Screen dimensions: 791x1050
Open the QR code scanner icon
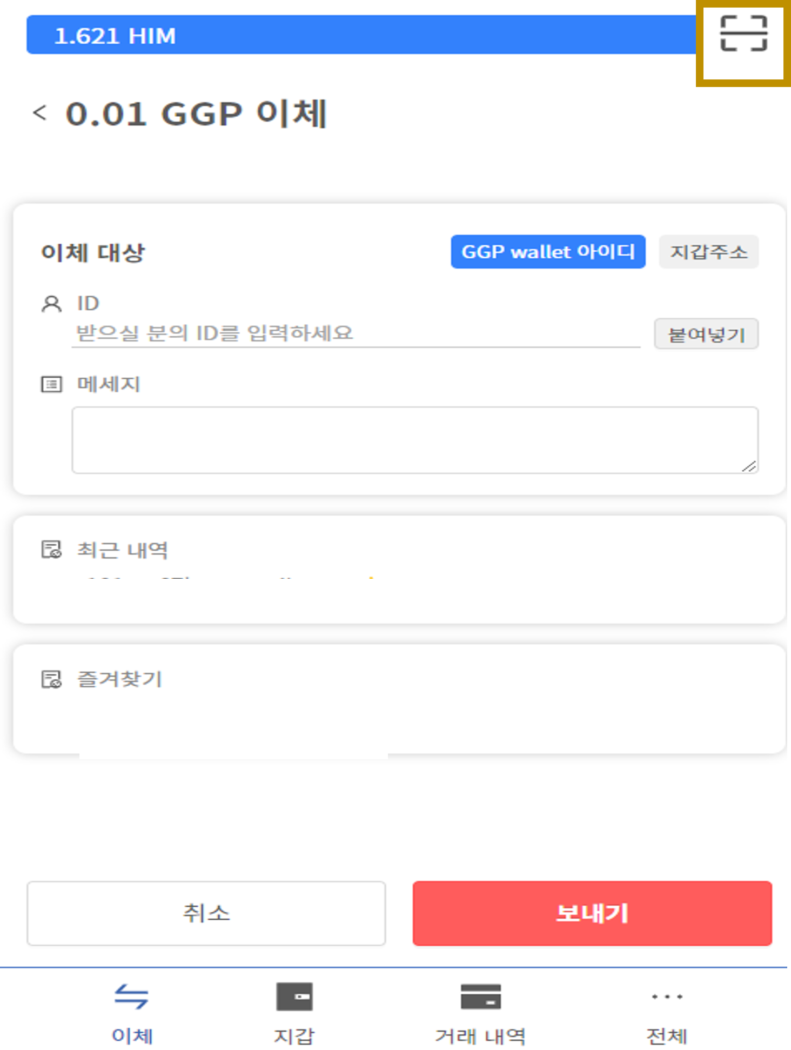(x=743, y=34)
